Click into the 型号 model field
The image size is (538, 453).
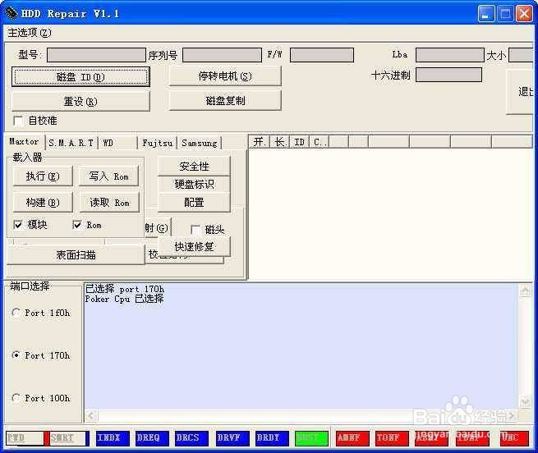tap(96, 55)
